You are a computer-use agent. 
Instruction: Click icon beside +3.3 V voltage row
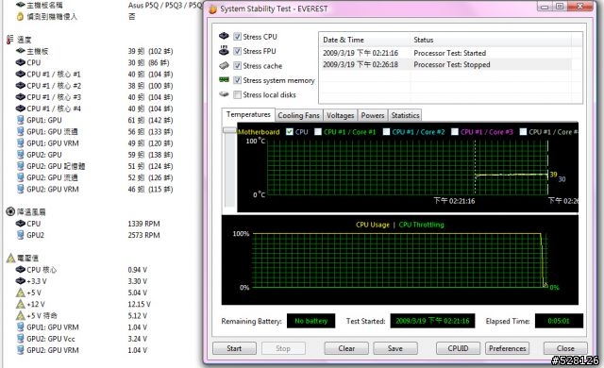(21, 281)
